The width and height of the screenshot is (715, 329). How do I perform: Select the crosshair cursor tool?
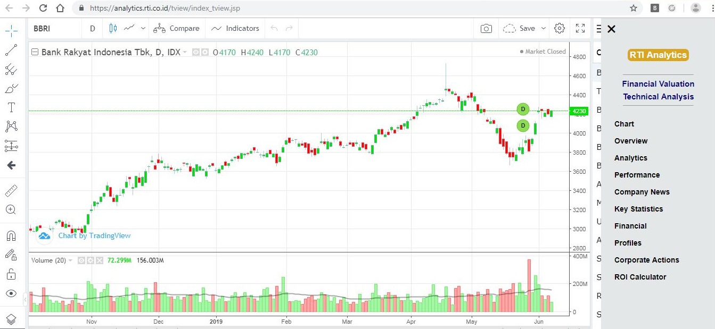[11, 30]
